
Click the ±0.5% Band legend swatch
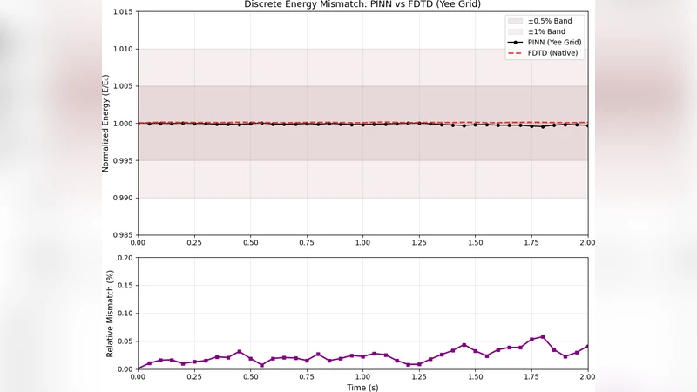tap(514, 20)
